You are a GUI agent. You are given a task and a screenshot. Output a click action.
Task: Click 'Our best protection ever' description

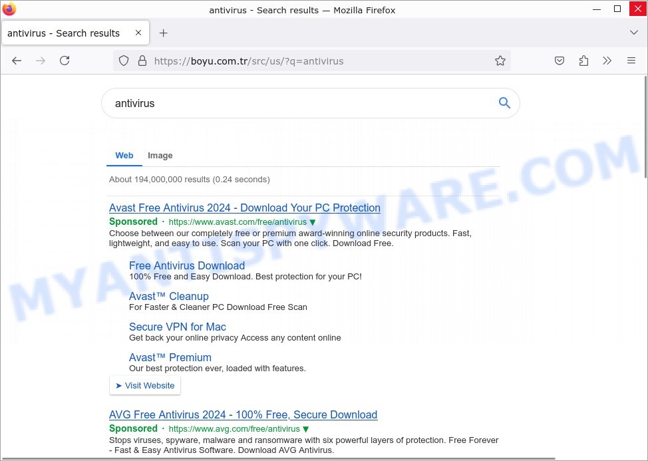click(x=218, y=369)
